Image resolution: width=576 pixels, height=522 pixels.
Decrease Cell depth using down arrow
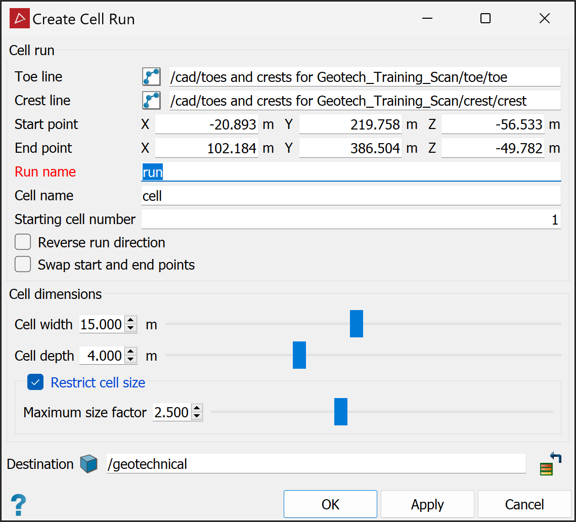click(x=131, y=360)
